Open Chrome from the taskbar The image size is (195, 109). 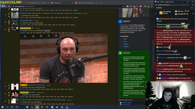[37, 107]
